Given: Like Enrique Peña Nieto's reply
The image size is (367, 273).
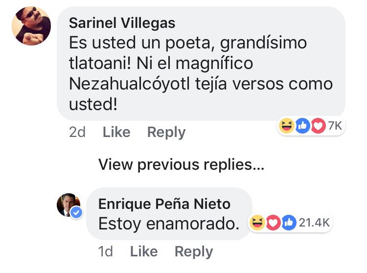Looking at the screenshot, I should 144,251.
